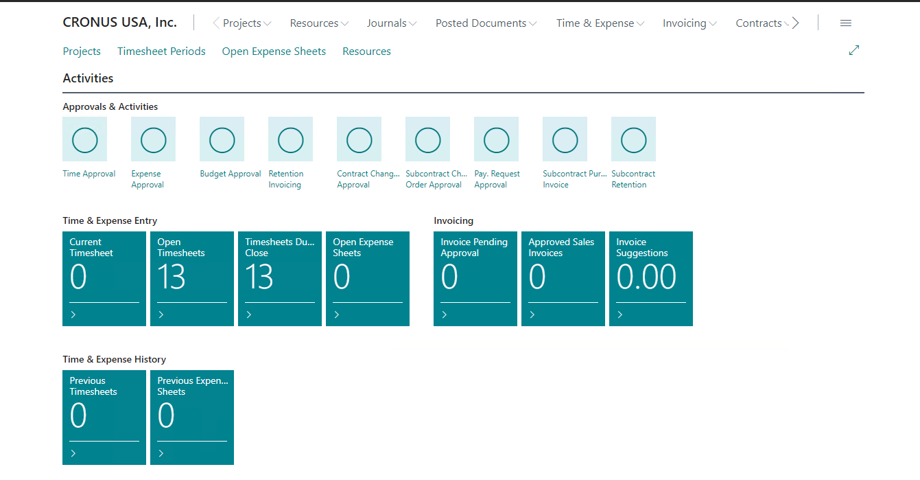Viewport: 920px width, 480px height.
Task: Click the expand page arrows icon
Action: coord(854,50)
